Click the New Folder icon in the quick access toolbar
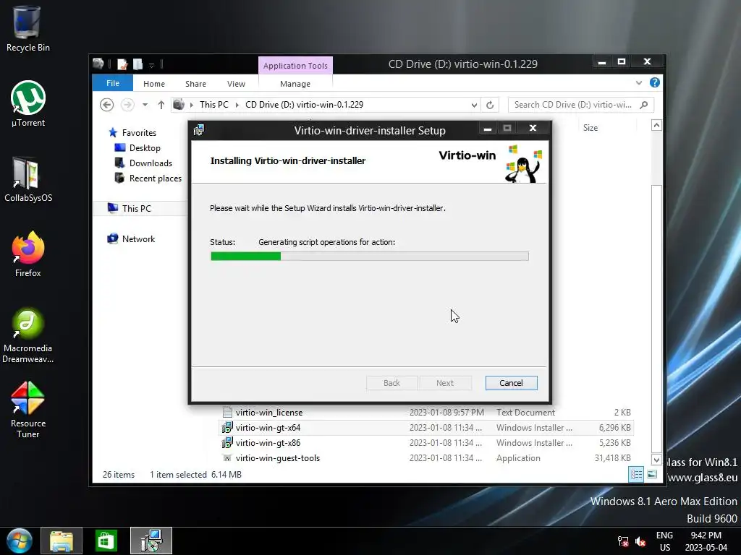741x555 pixels. (x=137, y=64)
